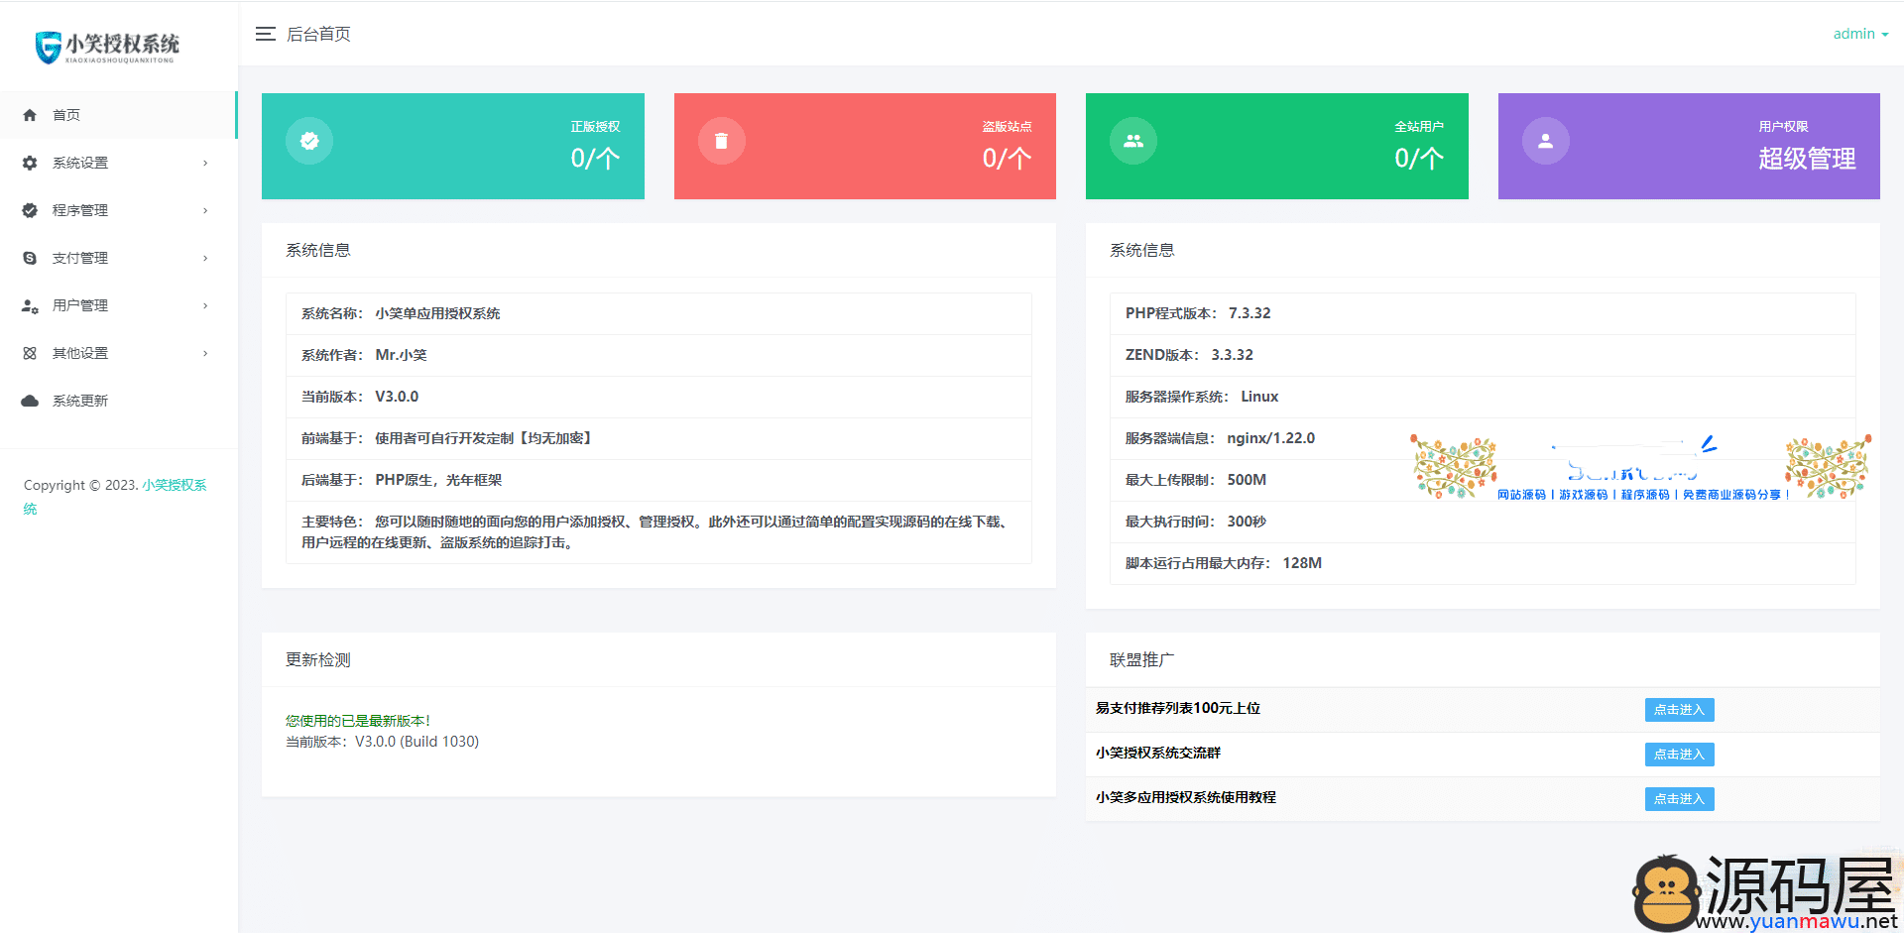
Task: Open the 支付管理 menu item
Action: (118, 258)
